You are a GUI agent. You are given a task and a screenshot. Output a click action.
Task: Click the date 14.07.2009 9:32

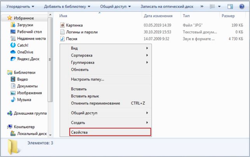(156, 39)
